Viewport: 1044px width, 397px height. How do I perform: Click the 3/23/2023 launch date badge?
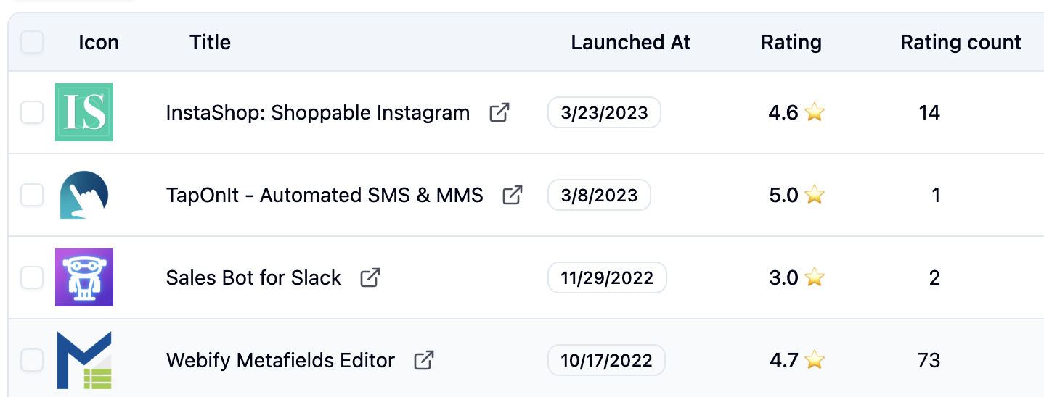click(x=604, y=113)
